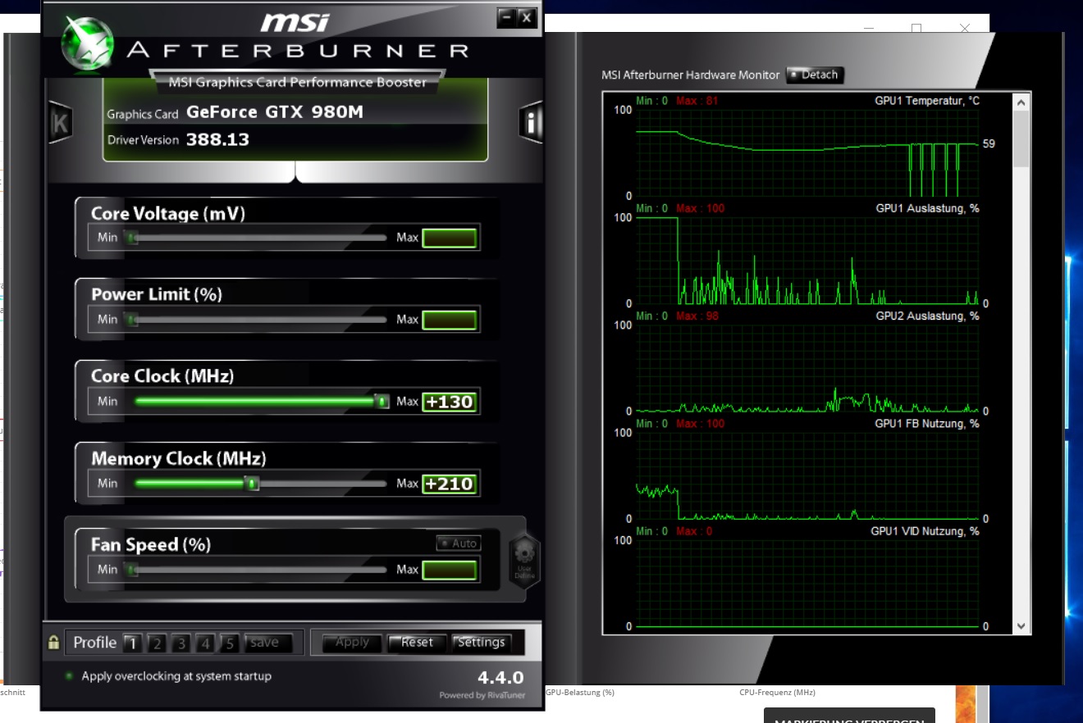Open the Settings dialog
1083x723 pixels.
481,643
